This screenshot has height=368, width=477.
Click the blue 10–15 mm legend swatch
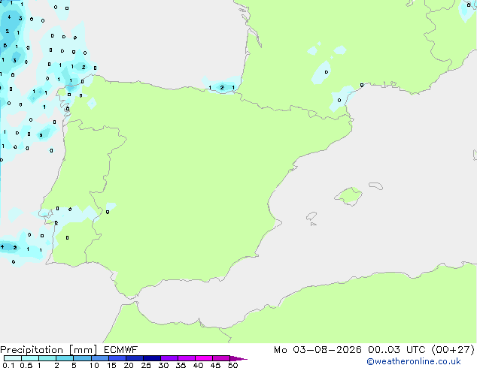[x=100, y=358]
